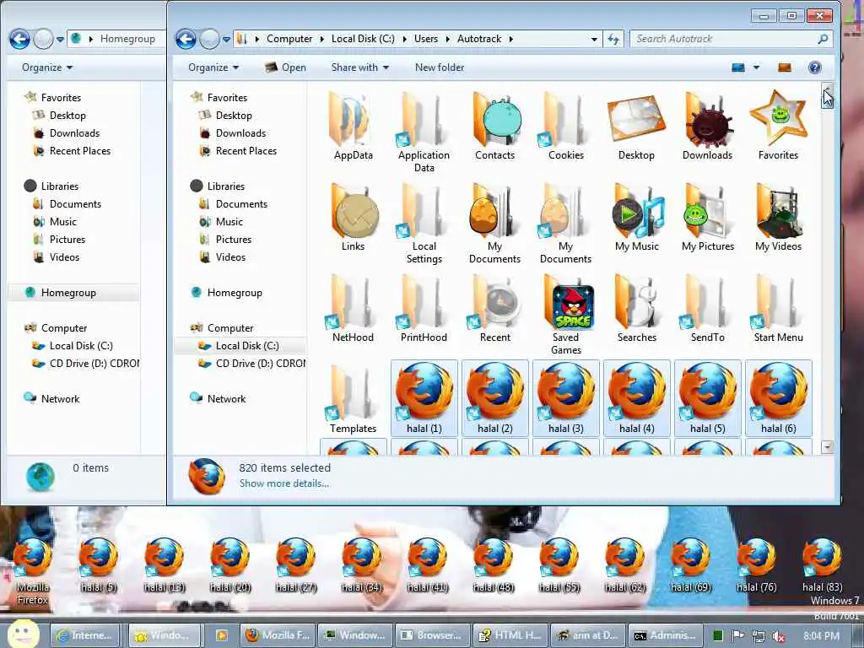Open Organize menu in Homegroup window
The height and width of the screenshot is (648, 864).
click(x=47, y=67)
